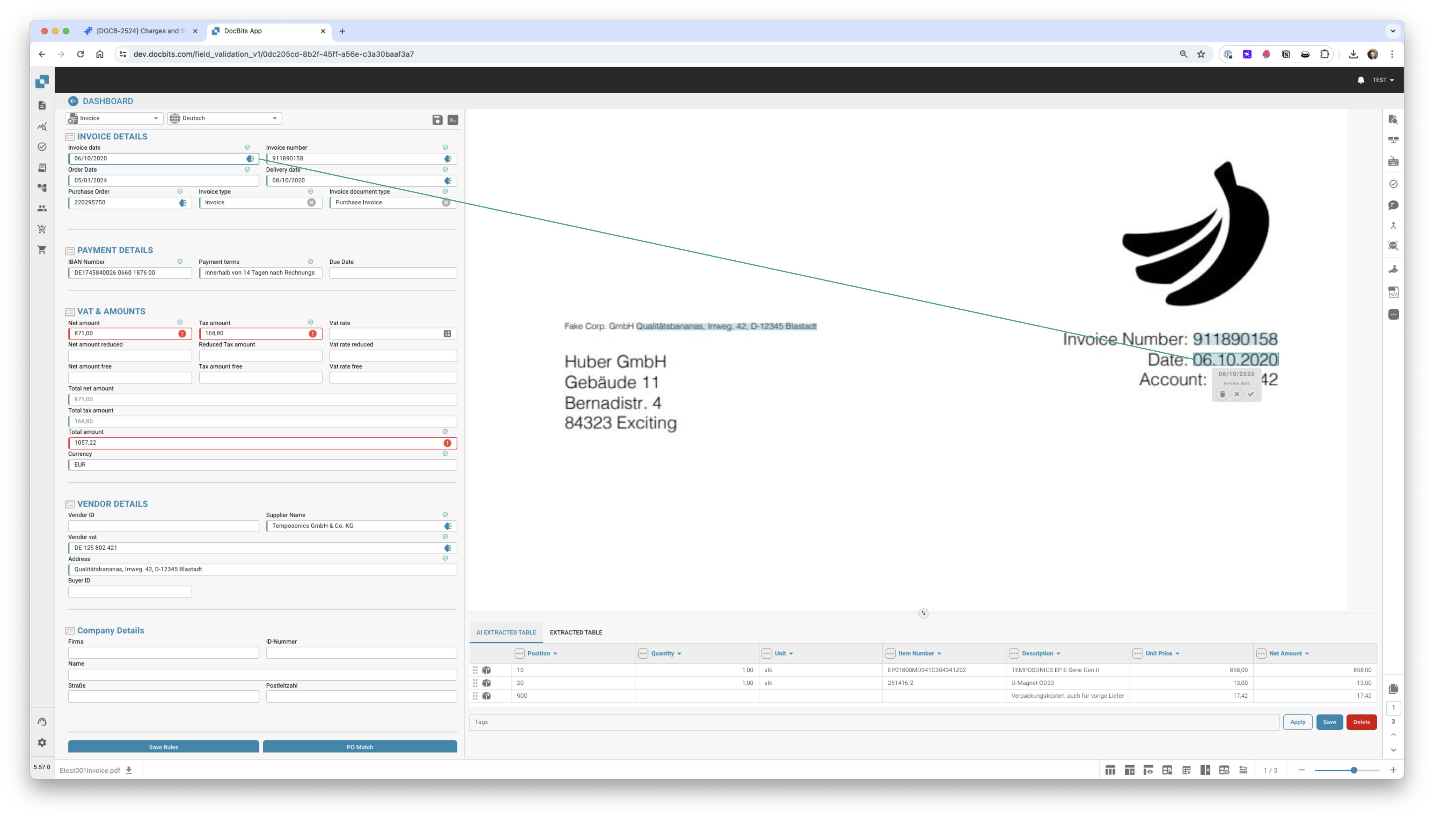The width and height of the screenshot is (1434, 819).
Task: Click the document zoom slider handle
Action: [x=1353, y=770]
